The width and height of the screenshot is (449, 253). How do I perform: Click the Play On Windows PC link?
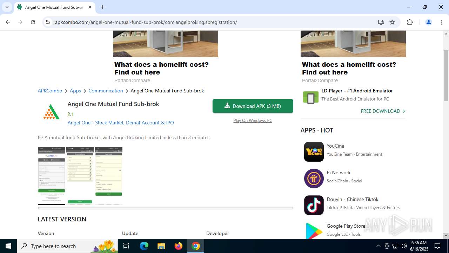tap(253, 121)
